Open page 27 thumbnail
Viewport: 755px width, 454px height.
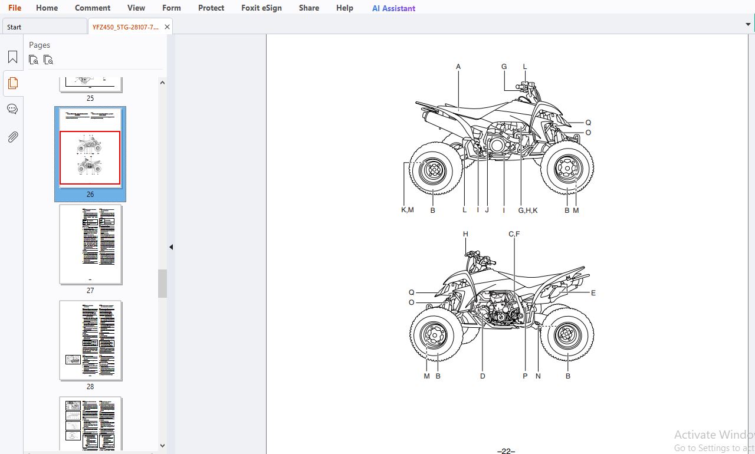91,245
